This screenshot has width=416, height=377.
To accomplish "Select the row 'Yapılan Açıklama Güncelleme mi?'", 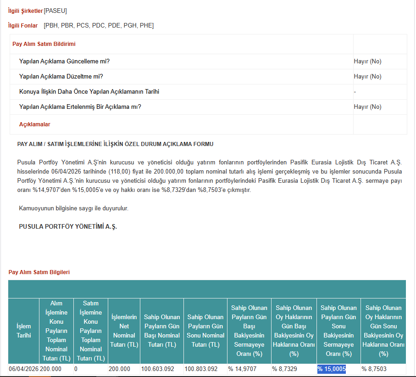I will click(208, 62).
